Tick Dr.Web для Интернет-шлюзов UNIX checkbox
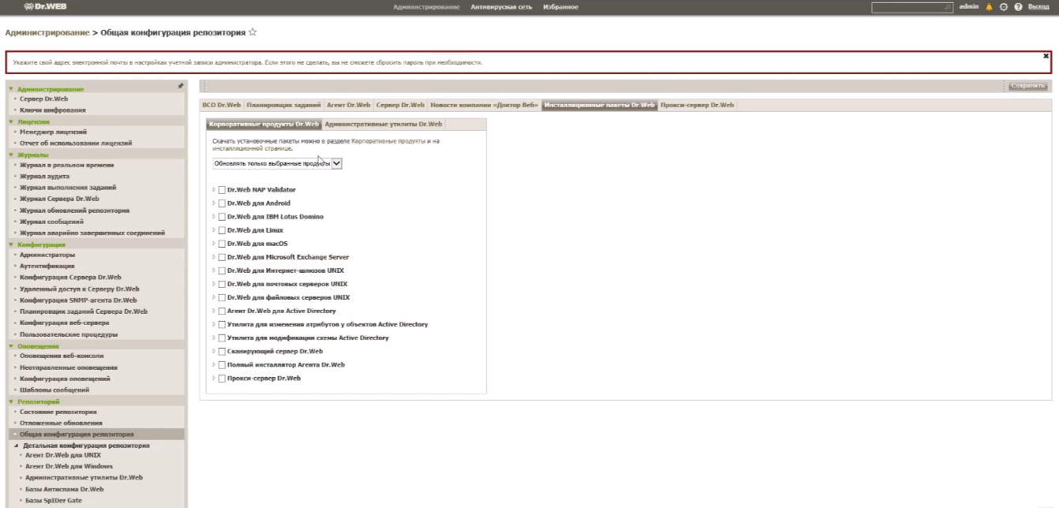The image size is (1059, 508). [222, 271]
